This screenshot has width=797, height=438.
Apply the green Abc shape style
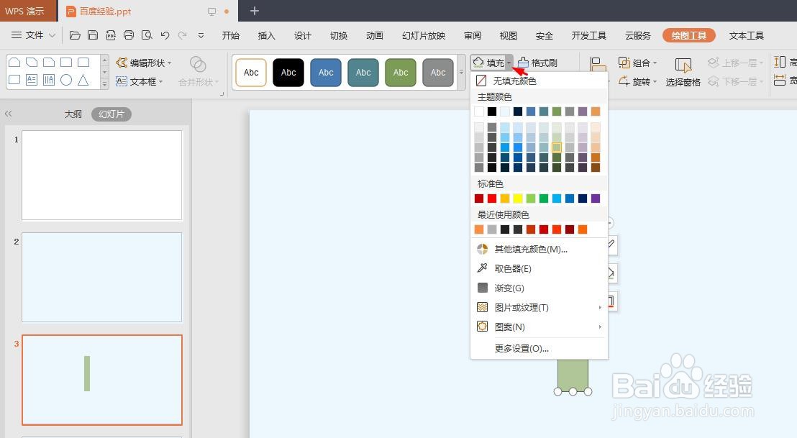[401, 73]
